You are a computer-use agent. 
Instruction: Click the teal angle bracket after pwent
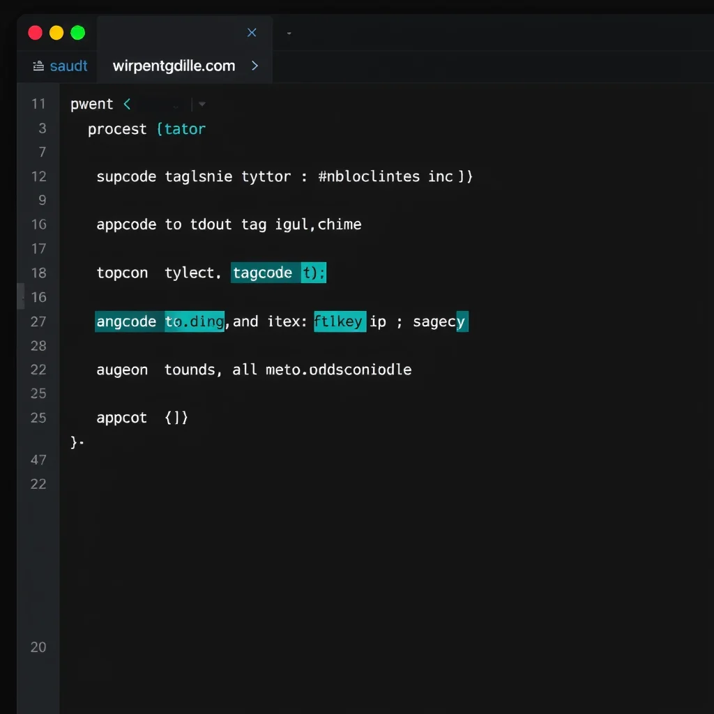tap(127, 105)
